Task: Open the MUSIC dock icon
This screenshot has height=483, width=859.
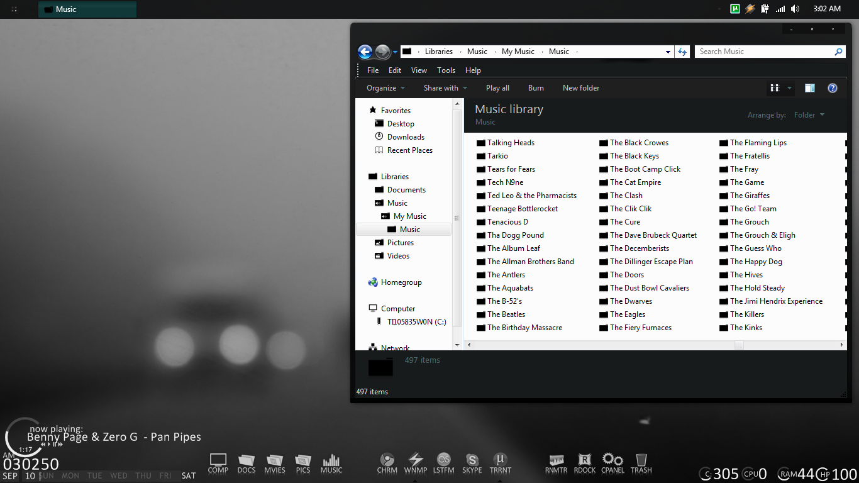Action: (x=331, y=464)
